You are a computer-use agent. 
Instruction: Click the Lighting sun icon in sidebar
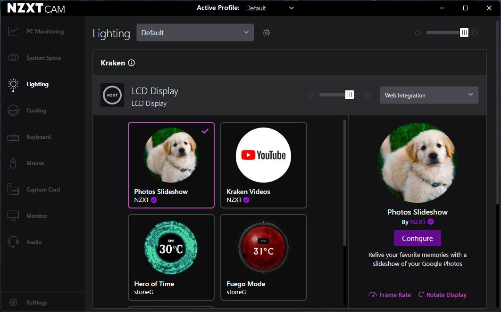(x=13, y=84)
